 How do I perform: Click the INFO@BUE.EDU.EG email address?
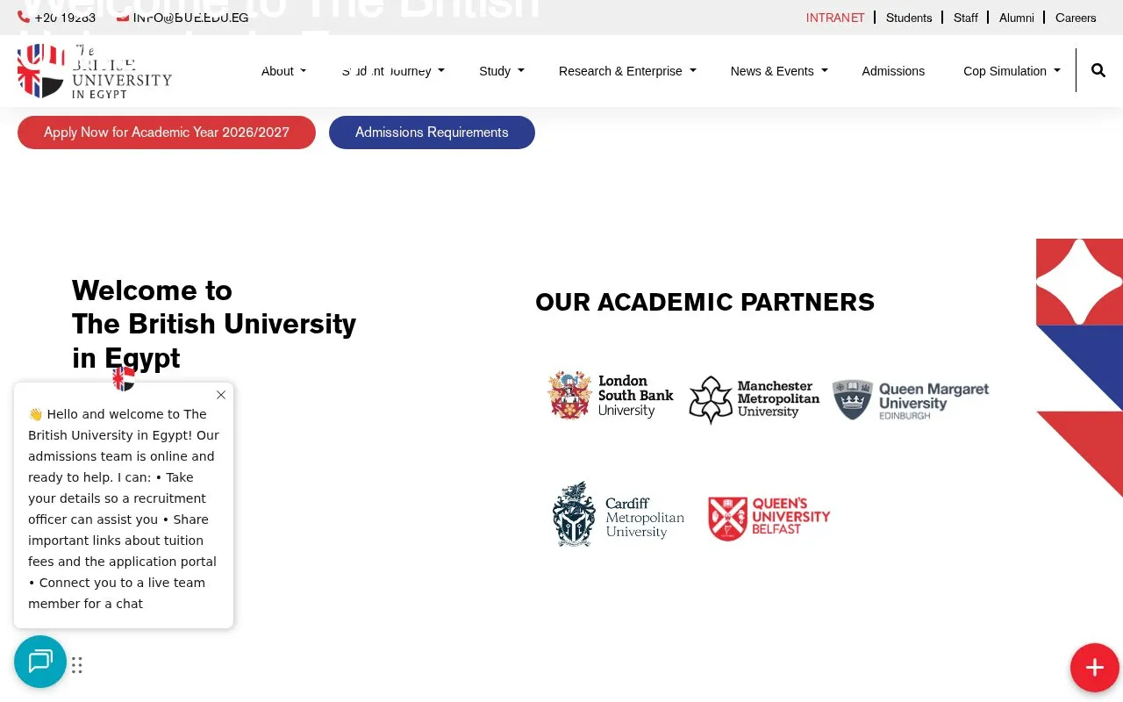pyautogui.click(x=191, y=17)
